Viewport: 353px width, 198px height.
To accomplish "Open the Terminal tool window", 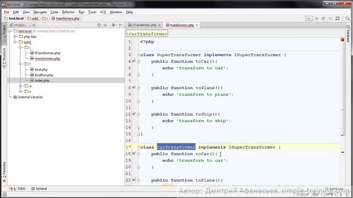I will click(39, 189).
